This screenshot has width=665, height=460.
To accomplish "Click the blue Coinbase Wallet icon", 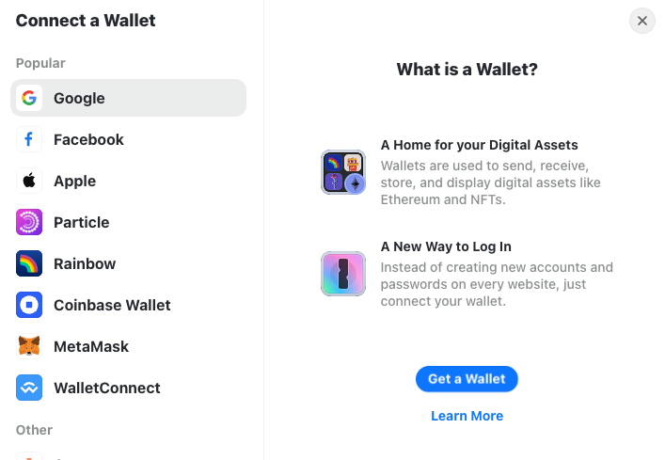I will click(29, 305).
